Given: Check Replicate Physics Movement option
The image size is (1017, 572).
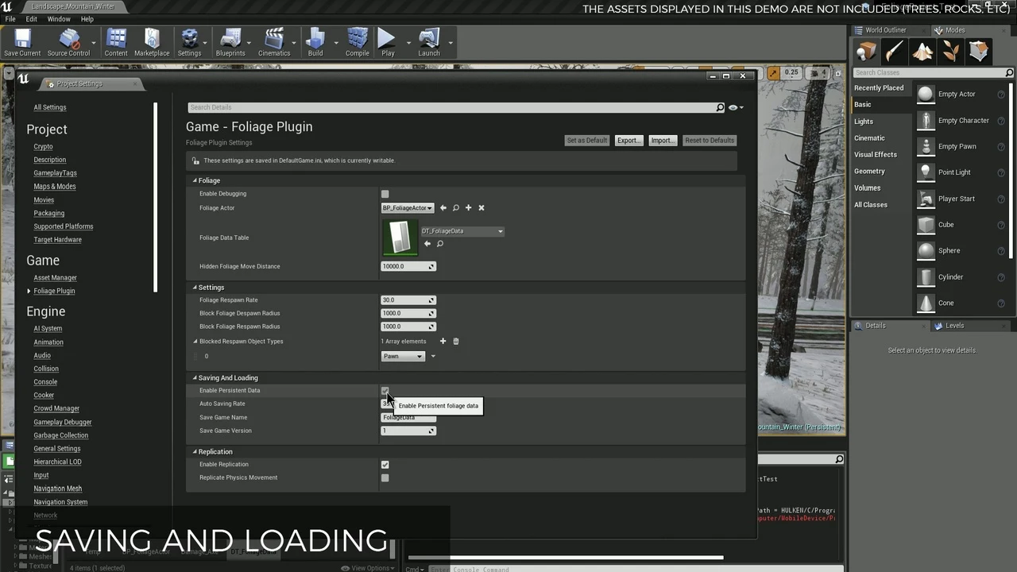Looking at the screenshot, I should click(385, 478).
